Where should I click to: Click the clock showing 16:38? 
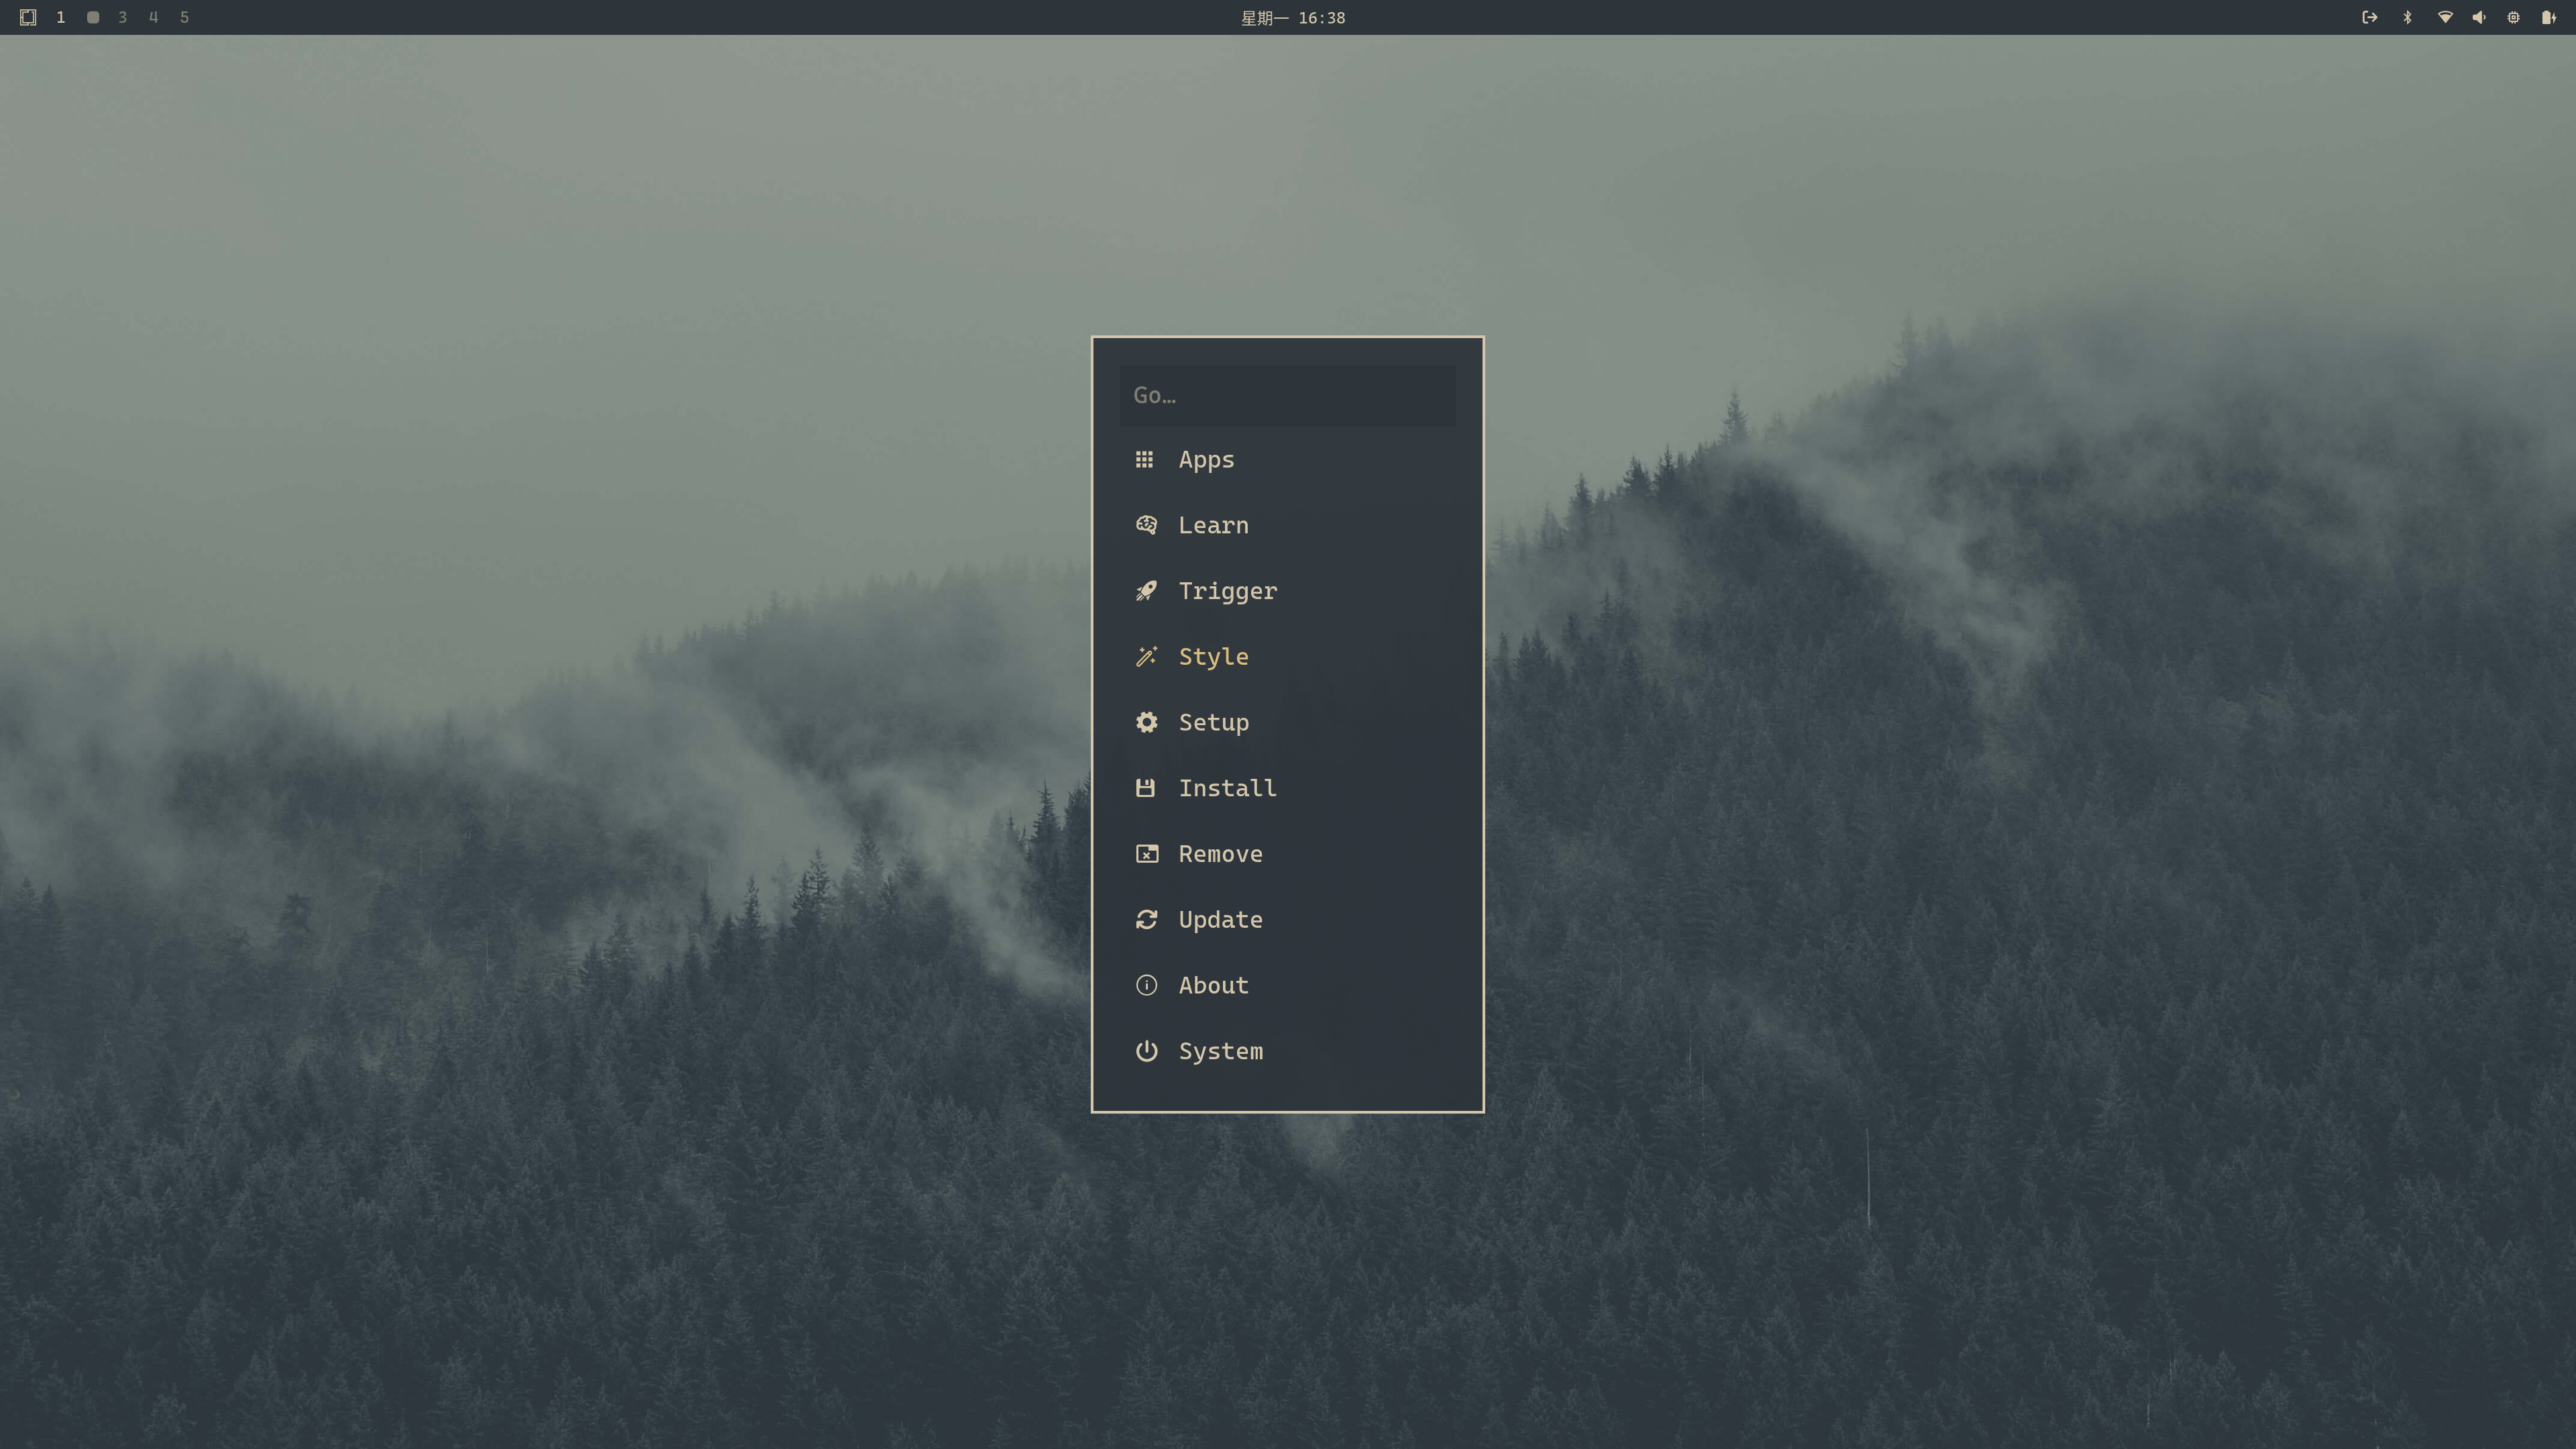[x=1293, y=18]
